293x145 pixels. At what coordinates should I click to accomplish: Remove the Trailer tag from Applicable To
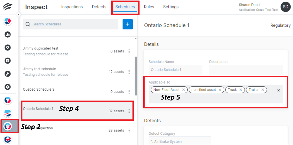pyautogui.click(x=263, y=90)
